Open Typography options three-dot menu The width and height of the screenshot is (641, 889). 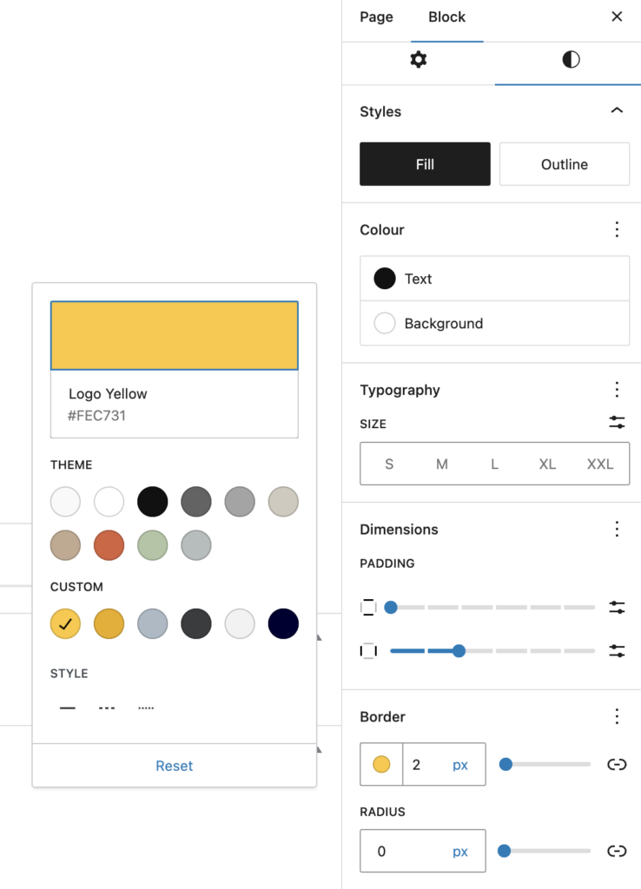point(617,390)
